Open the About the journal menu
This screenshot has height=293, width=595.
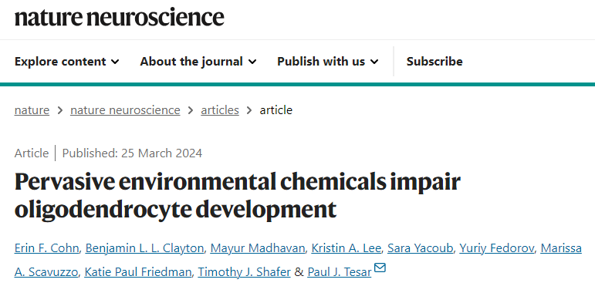pos(198,62)
